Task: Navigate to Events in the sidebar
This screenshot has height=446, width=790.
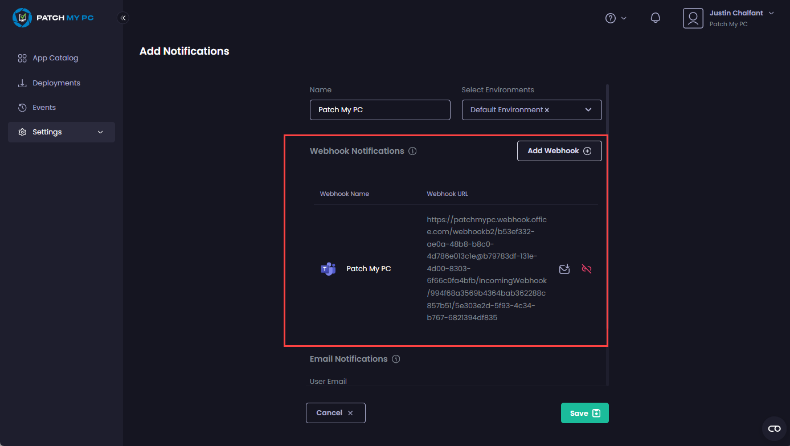Action: pos(44,108)
